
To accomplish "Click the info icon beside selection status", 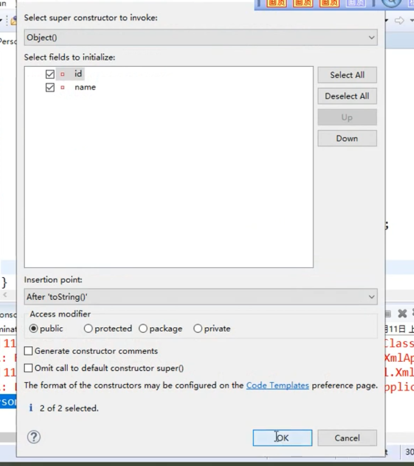I will [x=31, y=408].
